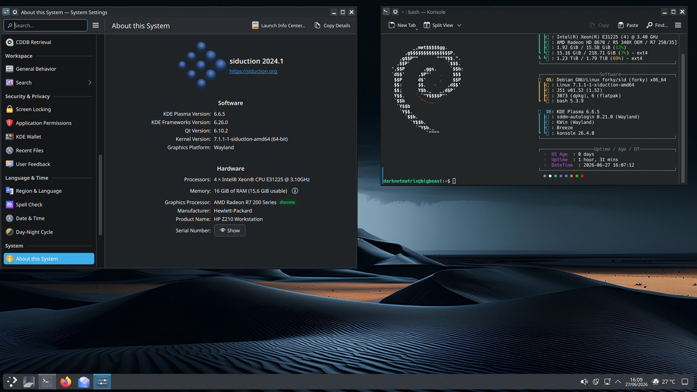Click the memory info icon beside usable RAM
The height and width of the screenshot is (392, 697).
point(295,191)
